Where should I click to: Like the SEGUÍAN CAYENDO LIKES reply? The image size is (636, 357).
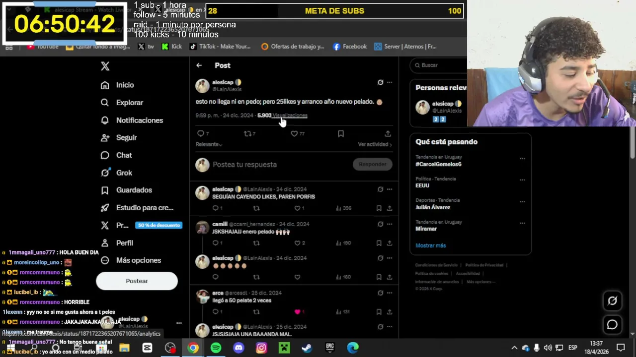(x=297, y=208)
